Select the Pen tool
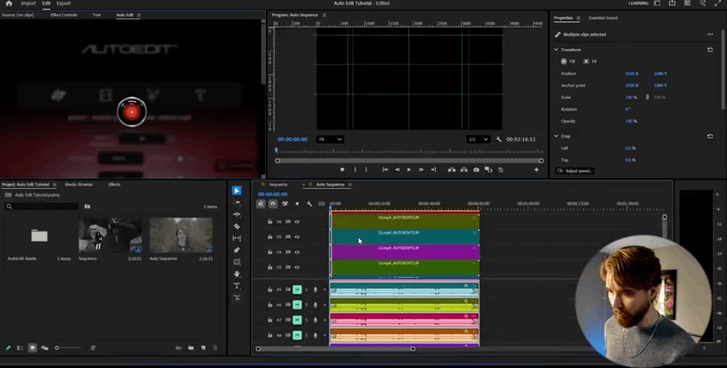 [237, 250]
